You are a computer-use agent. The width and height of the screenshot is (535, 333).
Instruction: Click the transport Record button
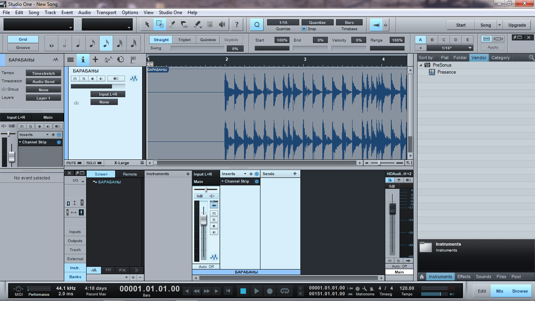click(270, 291)
